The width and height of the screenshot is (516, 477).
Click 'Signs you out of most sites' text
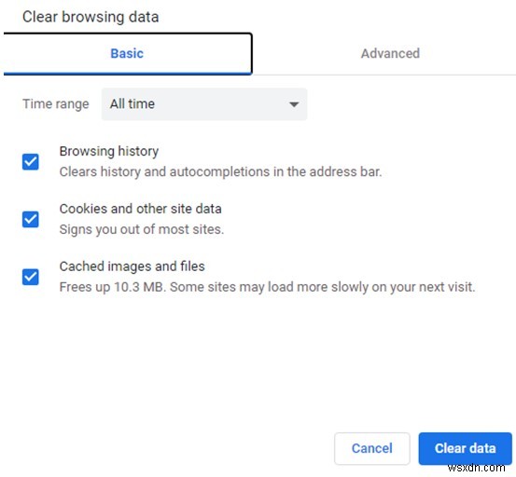[x=142, y=229]
